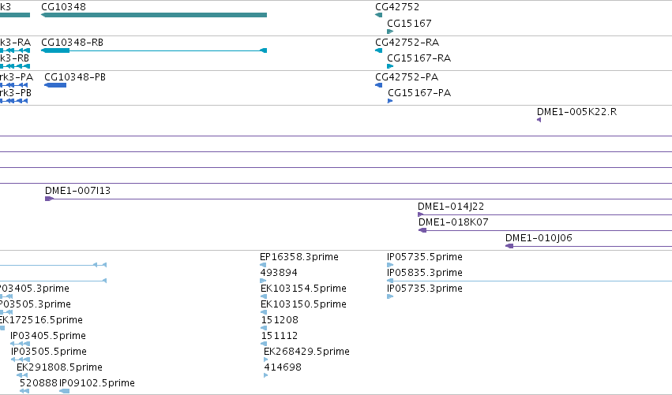The image size is (672, 395).
Task: Select the CG10348-PB protein block
Action: pyautogui.click(x=55, y=85)
